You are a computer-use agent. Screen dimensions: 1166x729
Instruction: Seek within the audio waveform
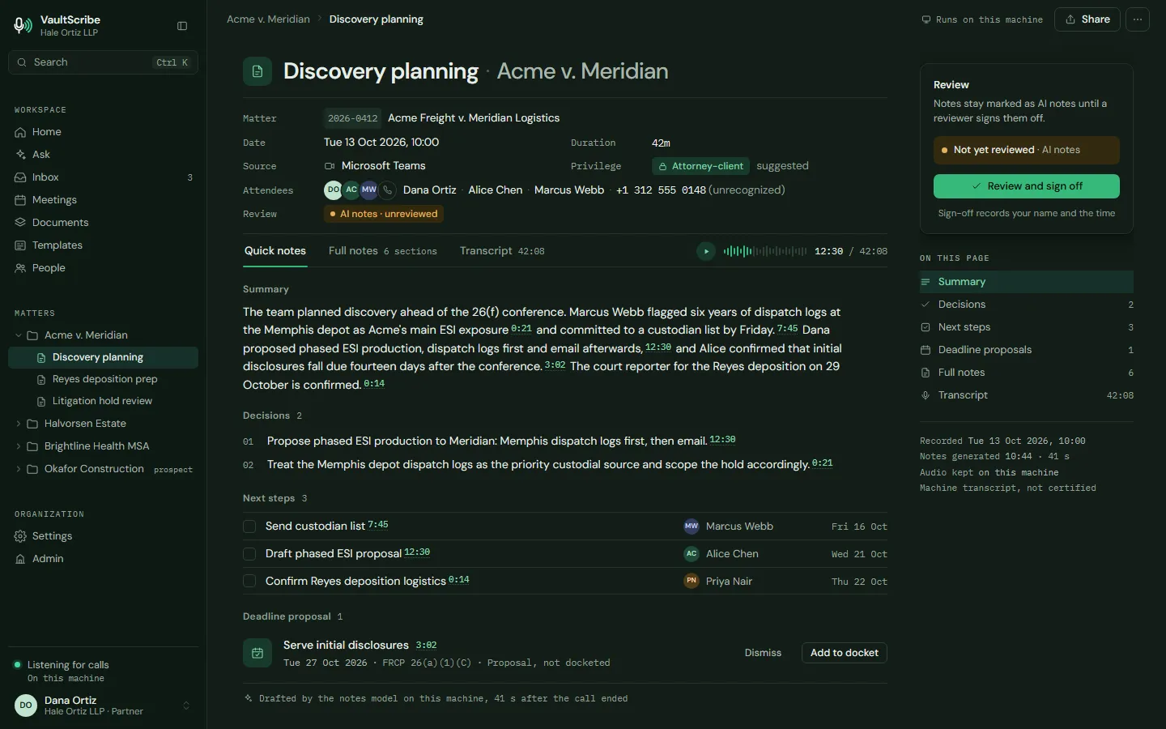765,251
